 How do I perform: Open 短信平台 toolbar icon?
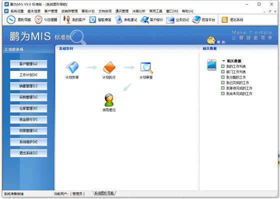(196, 19)
